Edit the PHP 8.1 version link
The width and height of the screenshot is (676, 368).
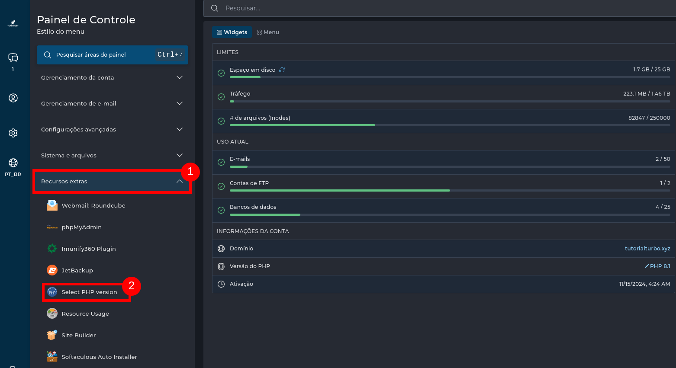(657, 266)
